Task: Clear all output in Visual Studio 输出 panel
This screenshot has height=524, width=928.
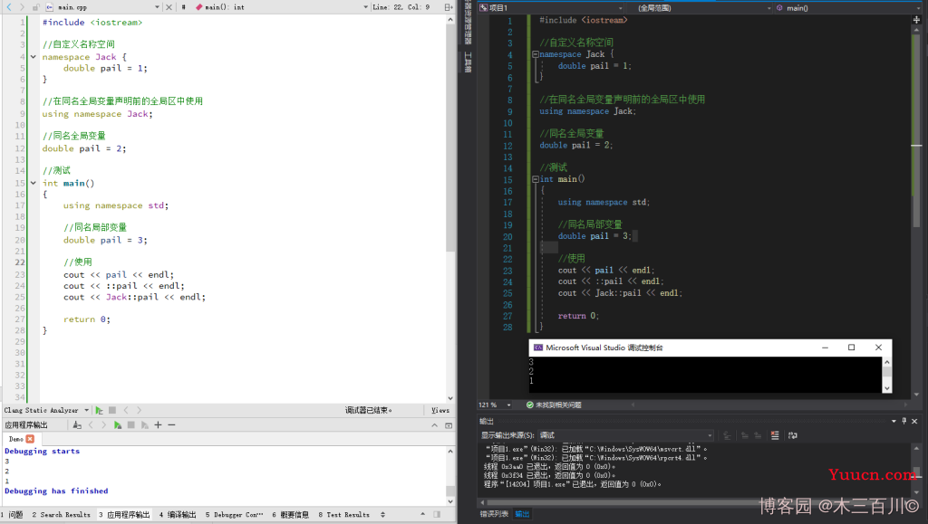Action: click(x=775, y=435)
